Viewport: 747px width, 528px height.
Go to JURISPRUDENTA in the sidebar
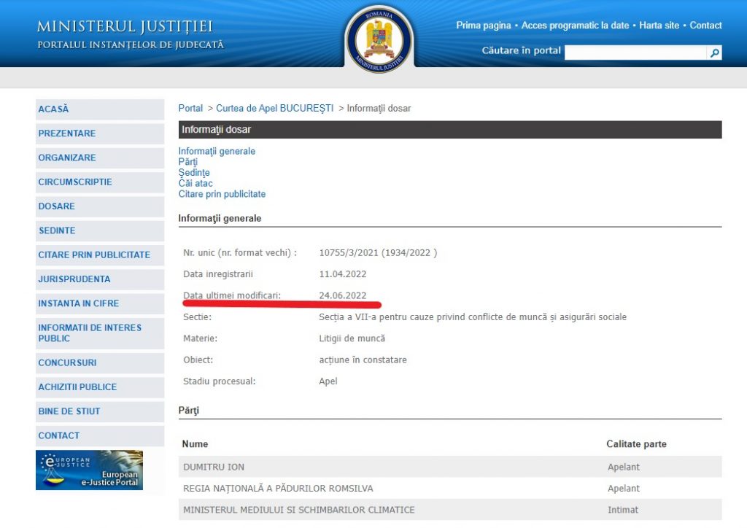tap(74, 279)
